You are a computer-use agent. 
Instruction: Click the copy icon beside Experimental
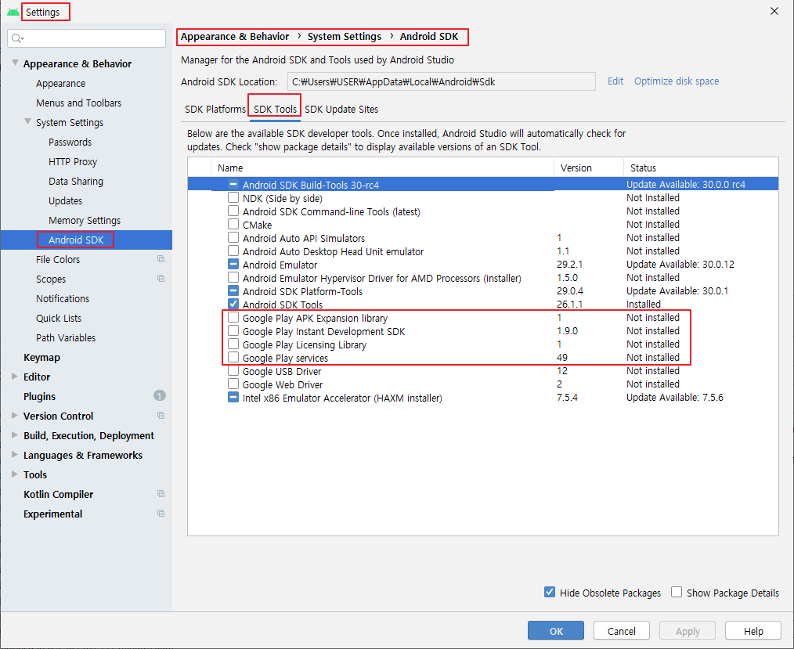click(x=161, y=514)
